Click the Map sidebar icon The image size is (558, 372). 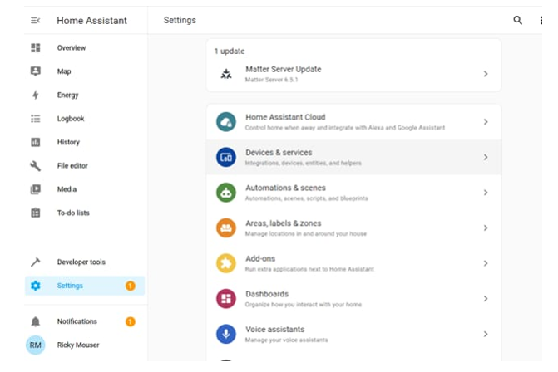pyautogui.click(x=35, y=71)
